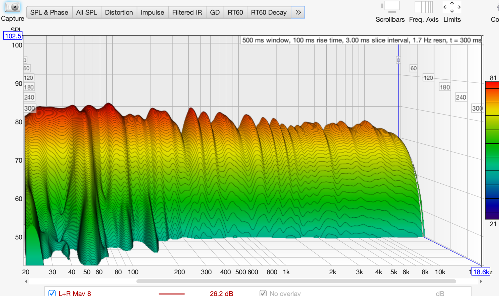
Task: Switch to the SPL & Phase tab
Action: point(49,12)
